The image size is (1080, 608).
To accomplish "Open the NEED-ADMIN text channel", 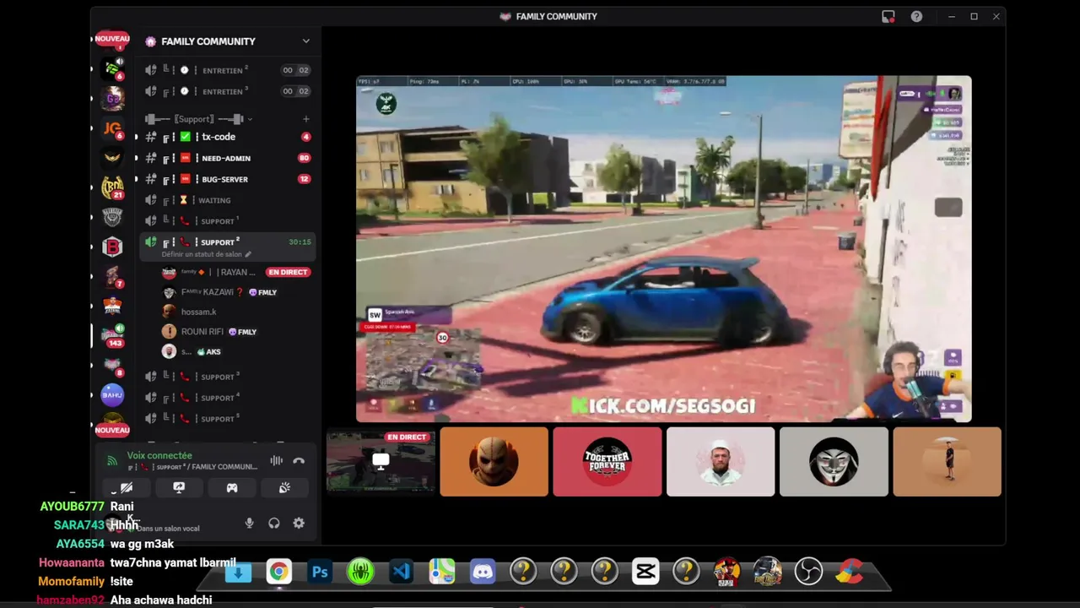I will pos(228,158).
